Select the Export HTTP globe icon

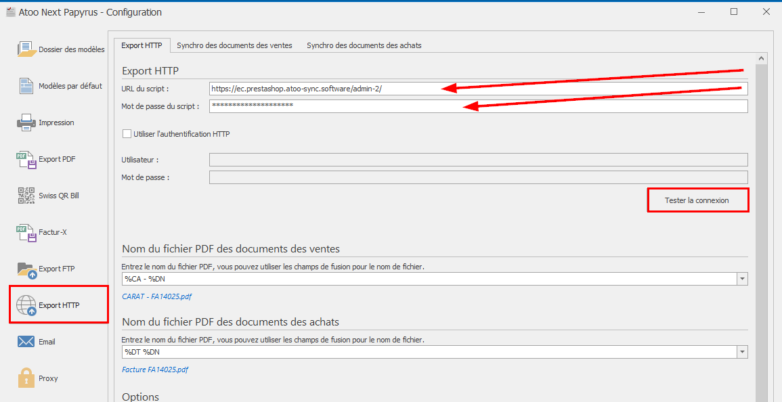(x=26, y=305)
